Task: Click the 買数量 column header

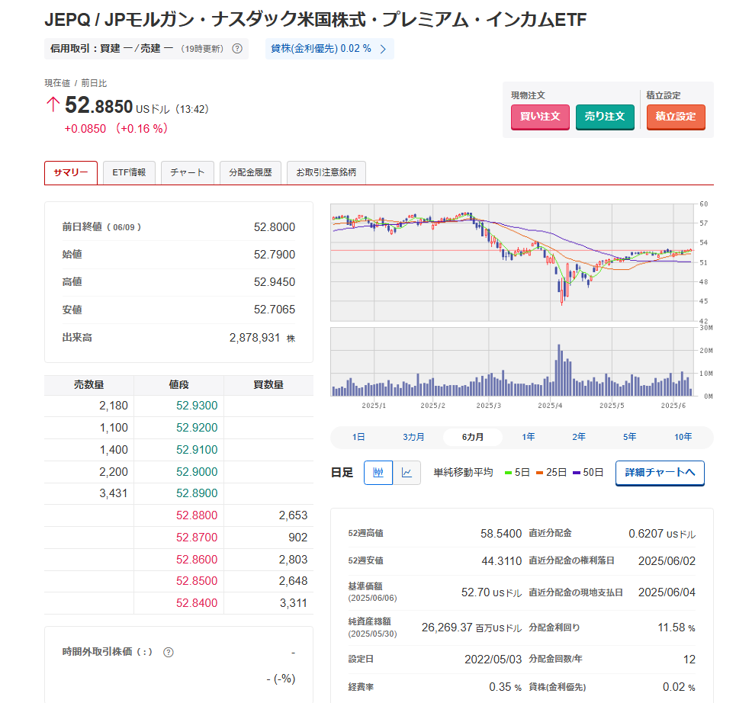Action: point(268,385)
